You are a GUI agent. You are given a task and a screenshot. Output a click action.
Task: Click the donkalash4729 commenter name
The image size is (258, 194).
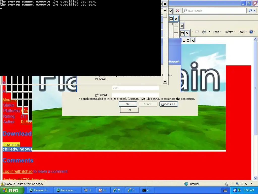16,179
